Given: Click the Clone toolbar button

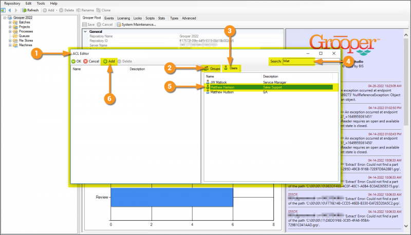Looking at the screenshot, I should tap(103, 10).
